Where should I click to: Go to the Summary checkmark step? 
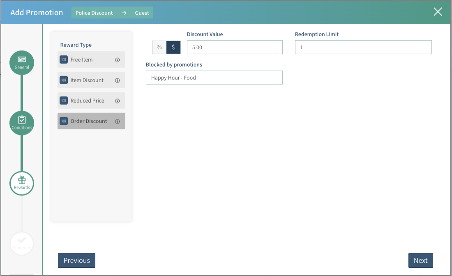22,243
